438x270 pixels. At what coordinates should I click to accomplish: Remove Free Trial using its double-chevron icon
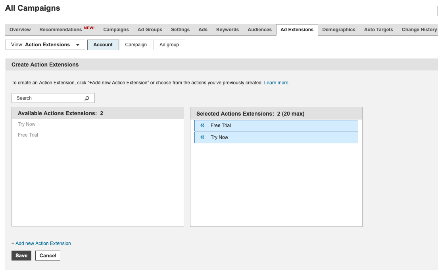(202, 125)
